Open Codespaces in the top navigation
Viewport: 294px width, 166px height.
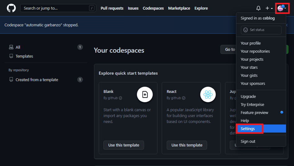click(153, 8)
